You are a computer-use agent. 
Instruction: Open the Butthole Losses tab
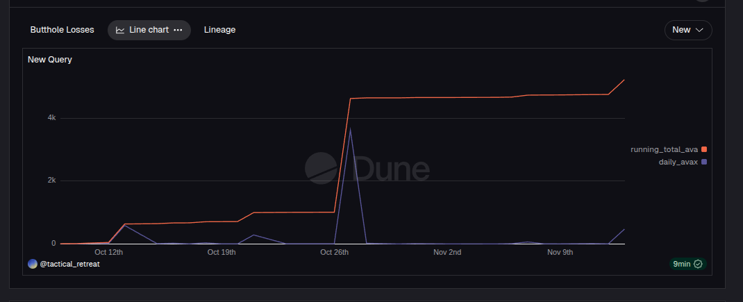62,30
